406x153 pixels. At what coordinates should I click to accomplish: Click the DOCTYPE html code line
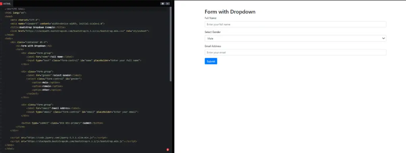(x=15, y=9)
